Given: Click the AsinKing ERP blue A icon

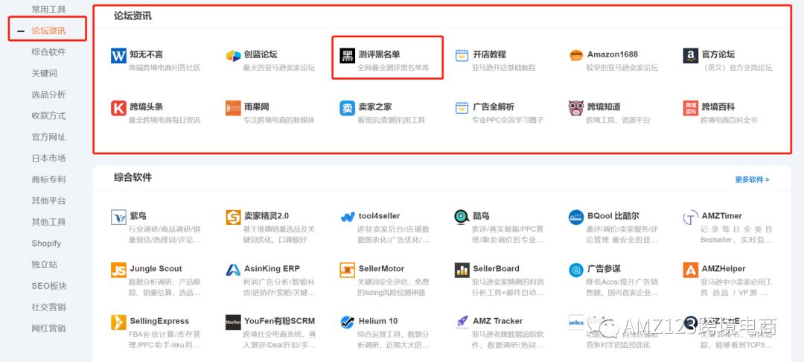Looking at the screenshot, I should (233, 270).
